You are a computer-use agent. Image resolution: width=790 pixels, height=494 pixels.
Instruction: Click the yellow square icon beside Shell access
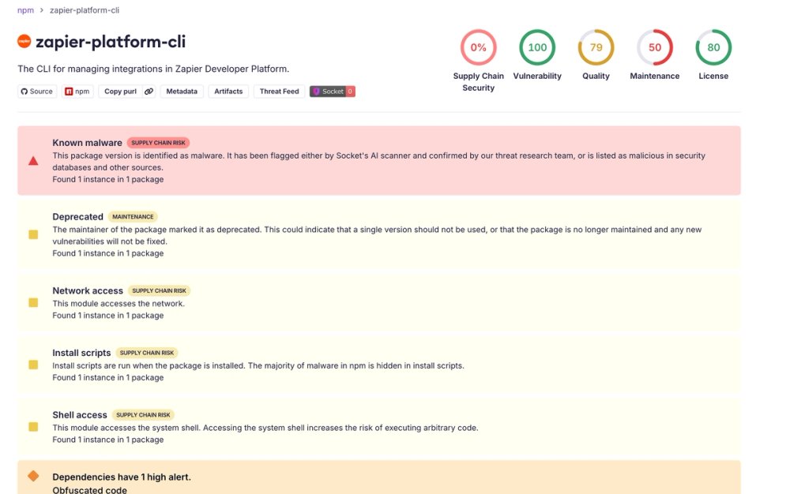pos(32,426)
